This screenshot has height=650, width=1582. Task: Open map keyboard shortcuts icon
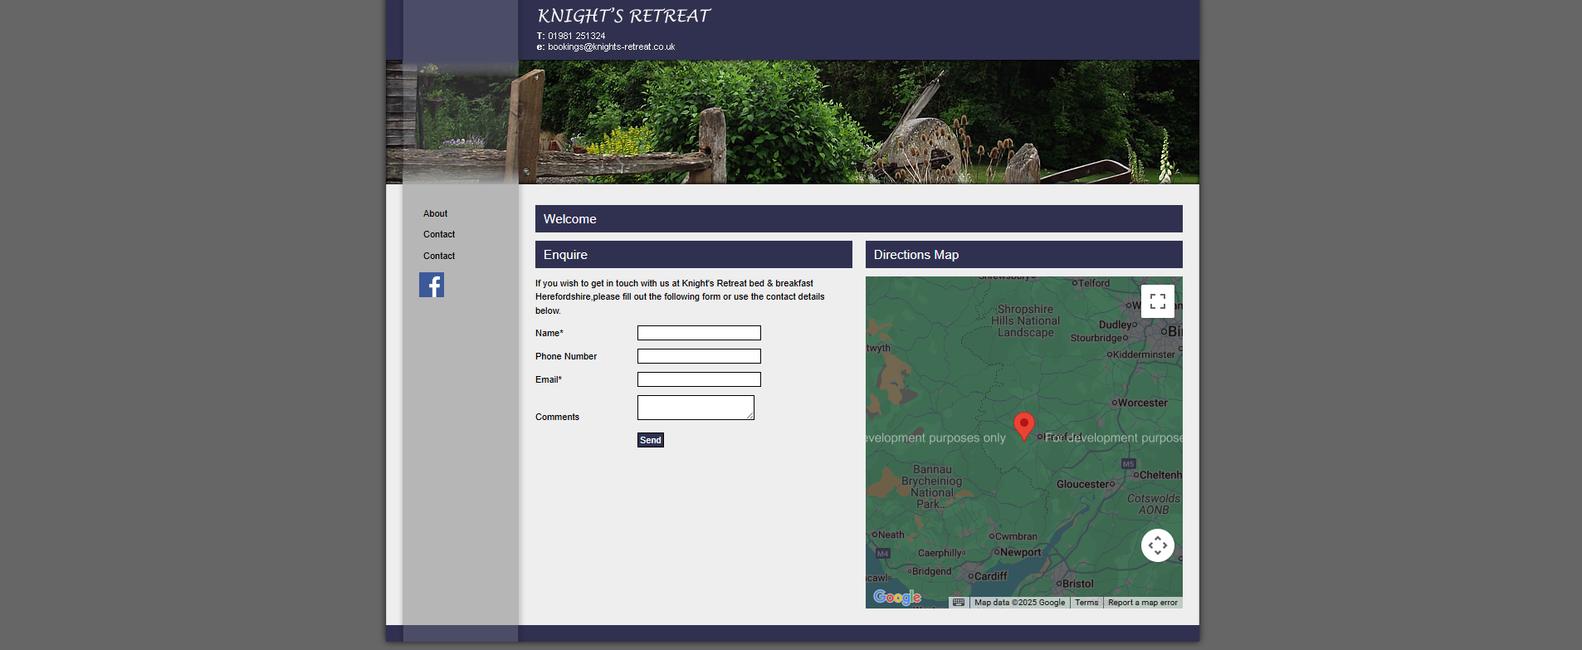(x=959, y=603)
